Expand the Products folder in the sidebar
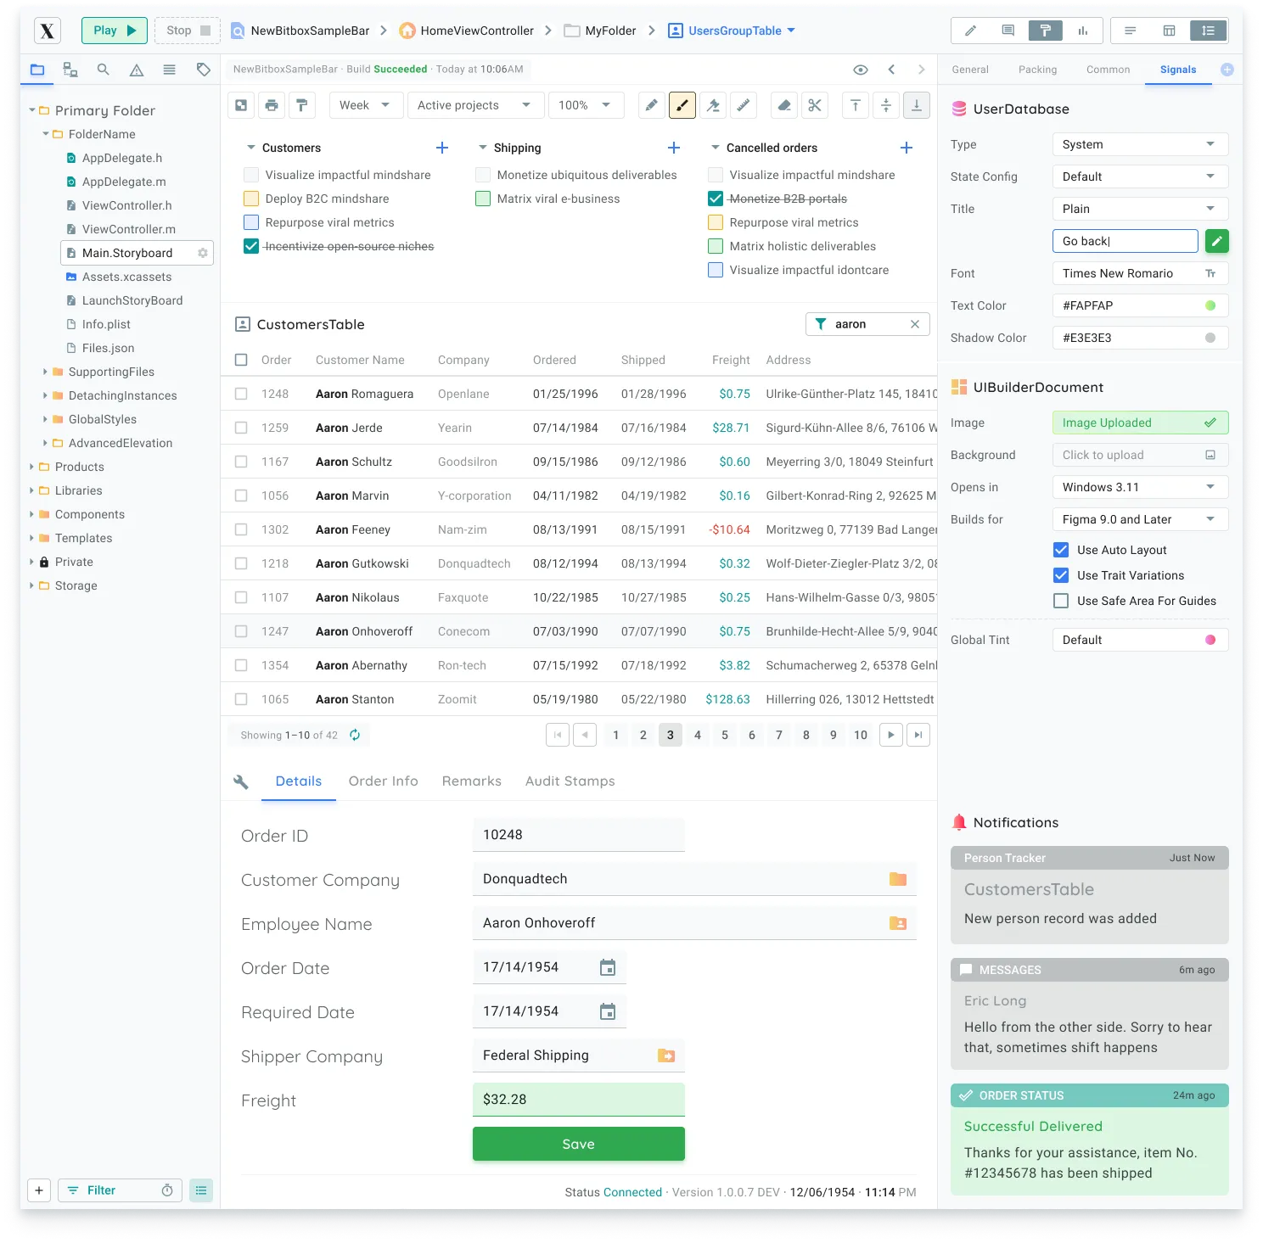 point(33,466)
